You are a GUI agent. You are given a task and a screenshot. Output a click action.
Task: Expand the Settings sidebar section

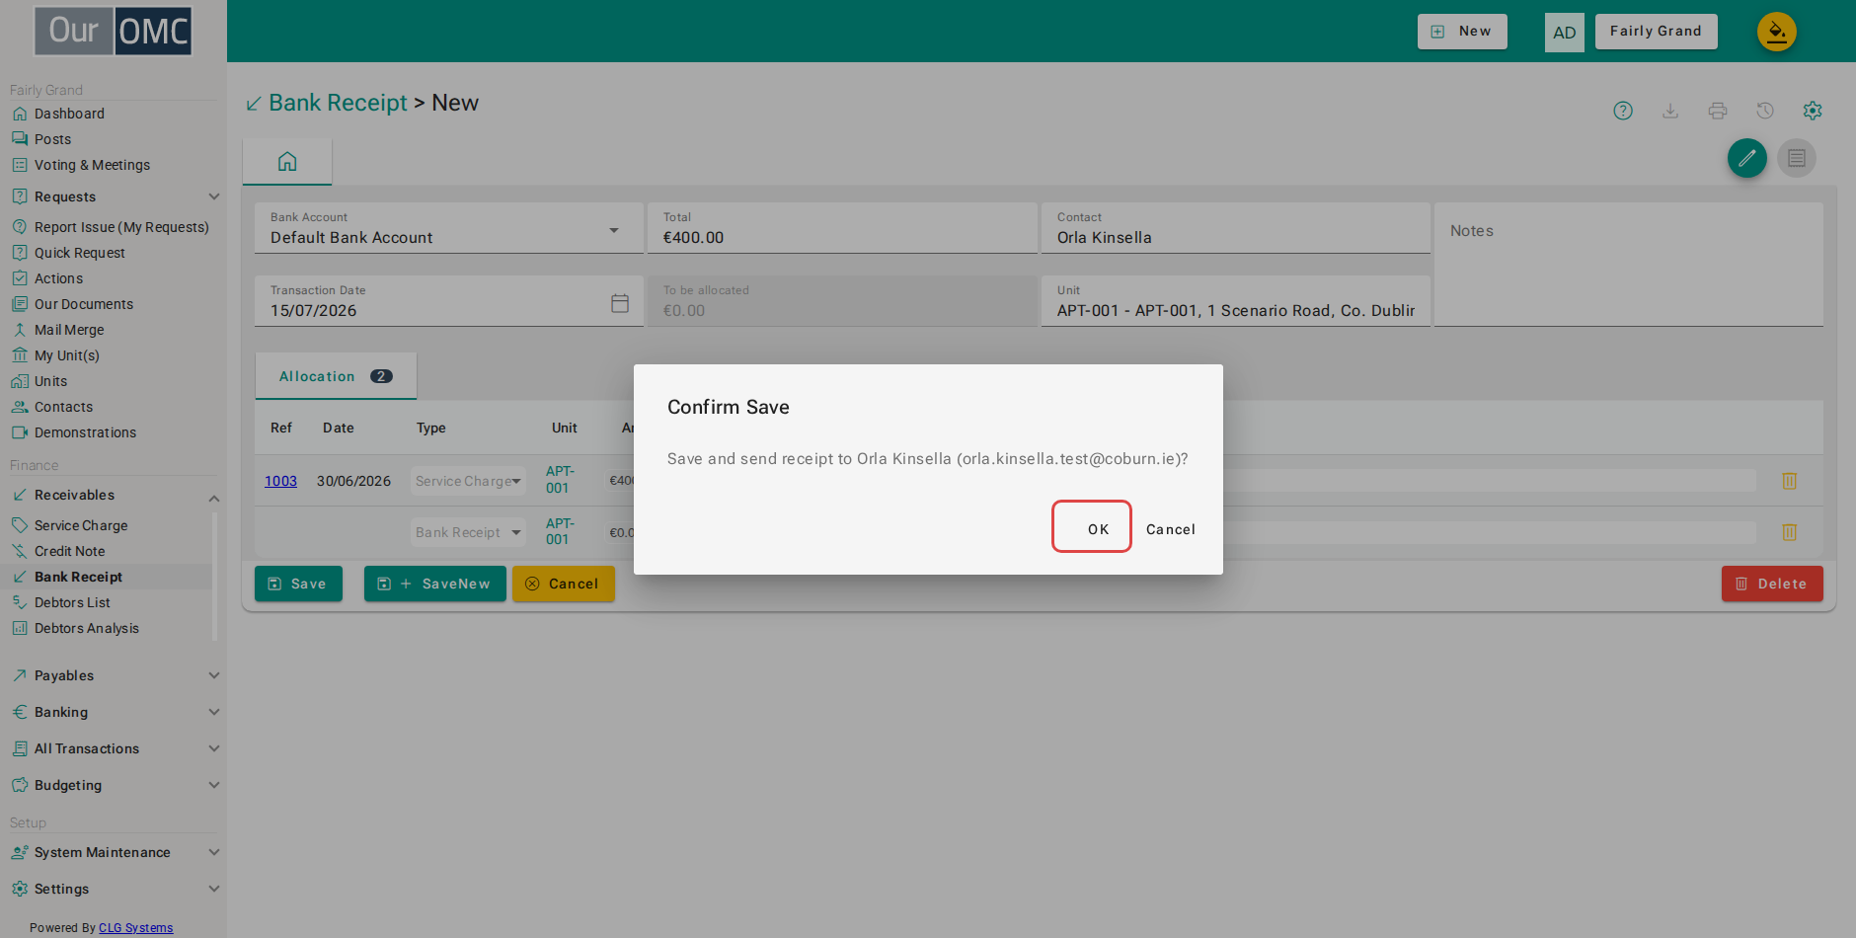(x=115, y=889)
